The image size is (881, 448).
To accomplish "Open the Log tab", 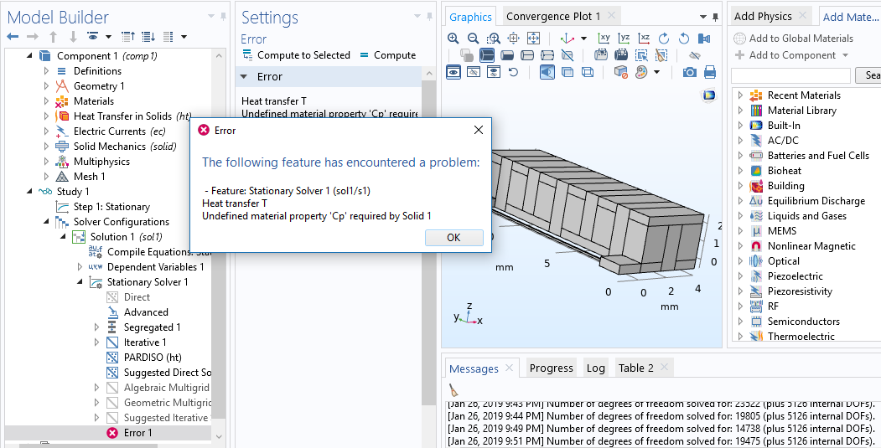I will point(595,368).
